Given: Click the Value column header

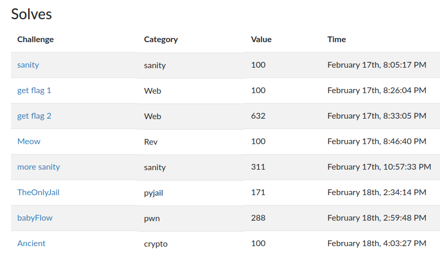Looking at the screenshot, I should 261,40.
